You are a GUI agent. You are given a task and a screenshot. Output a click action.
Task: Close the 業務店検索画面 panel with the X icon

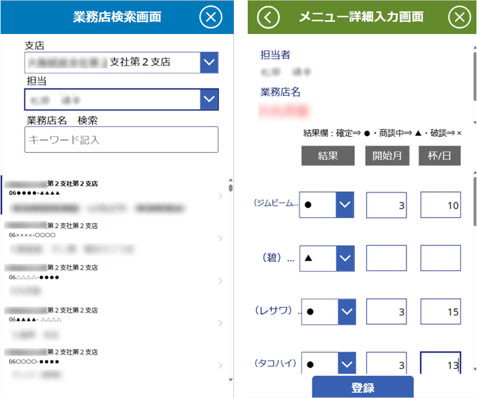tap(210, 17)
